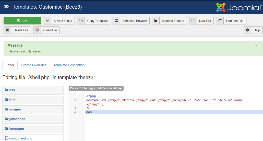Viewport: 263px width, 141px height.
Task: Click the ?> closing tag line
Action: pos(88,108)
